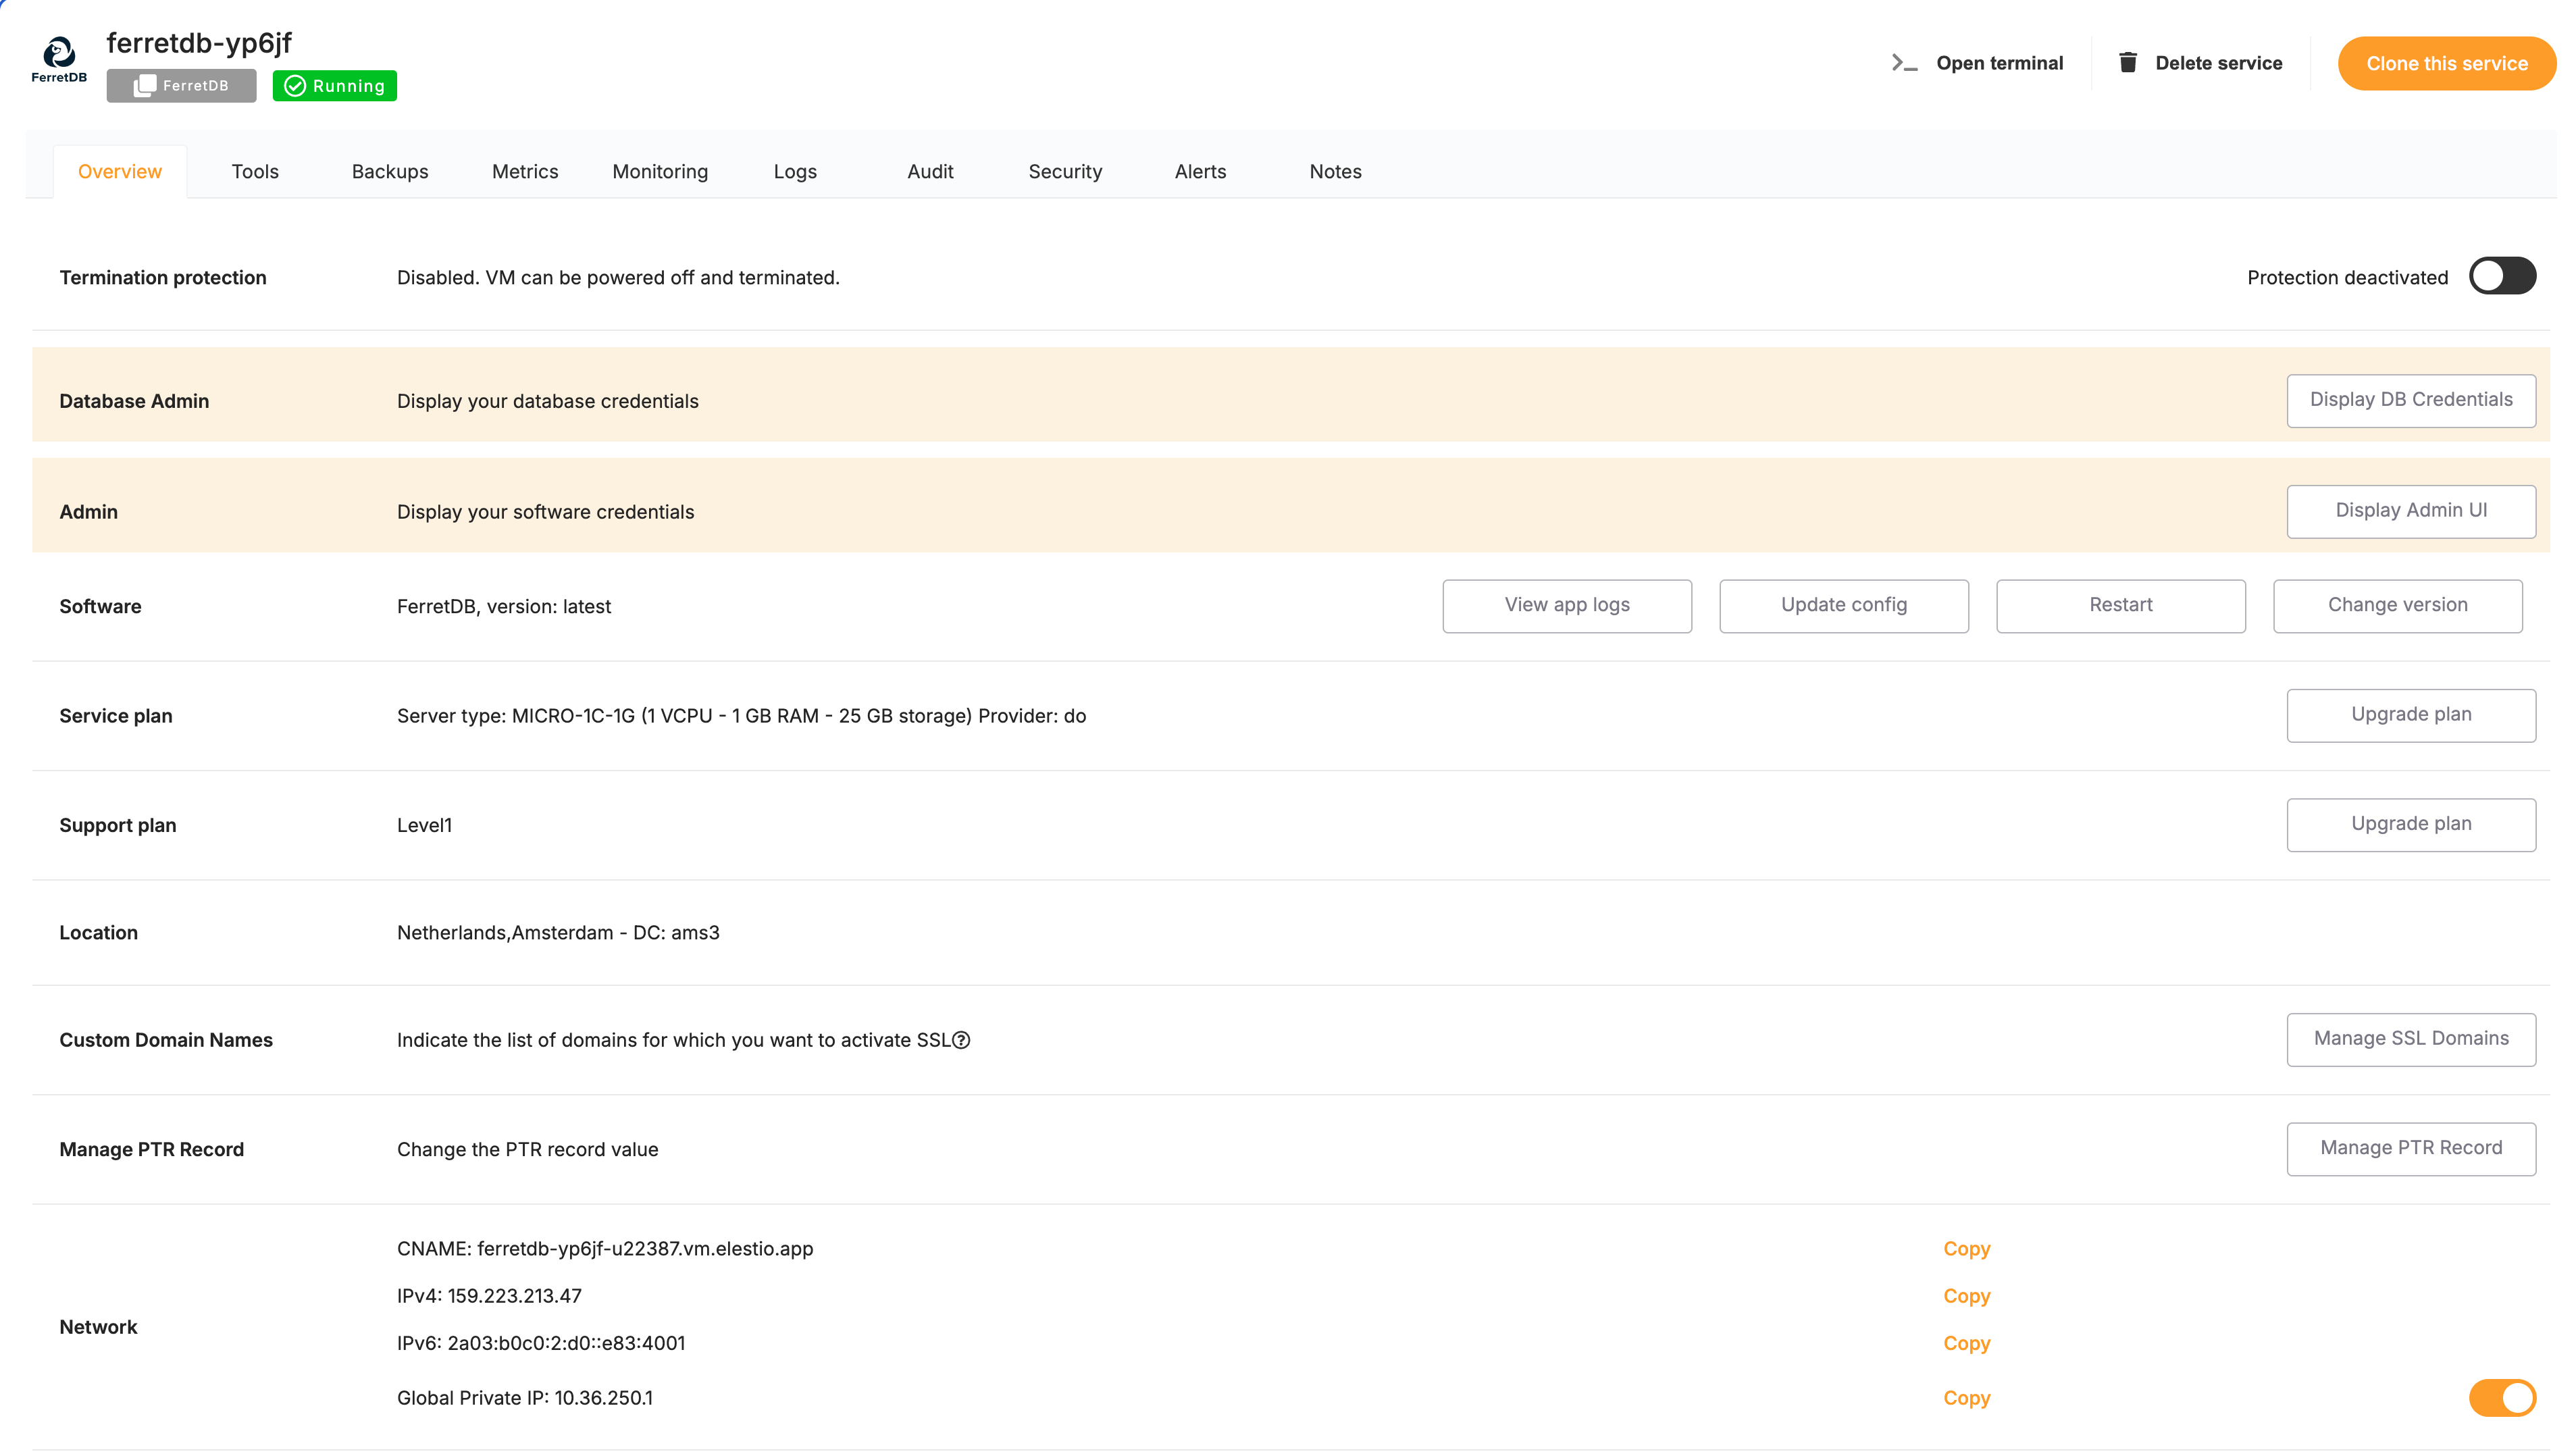Clone this service
This screenshot has width=2576, height=1456.
[2447, 63]
